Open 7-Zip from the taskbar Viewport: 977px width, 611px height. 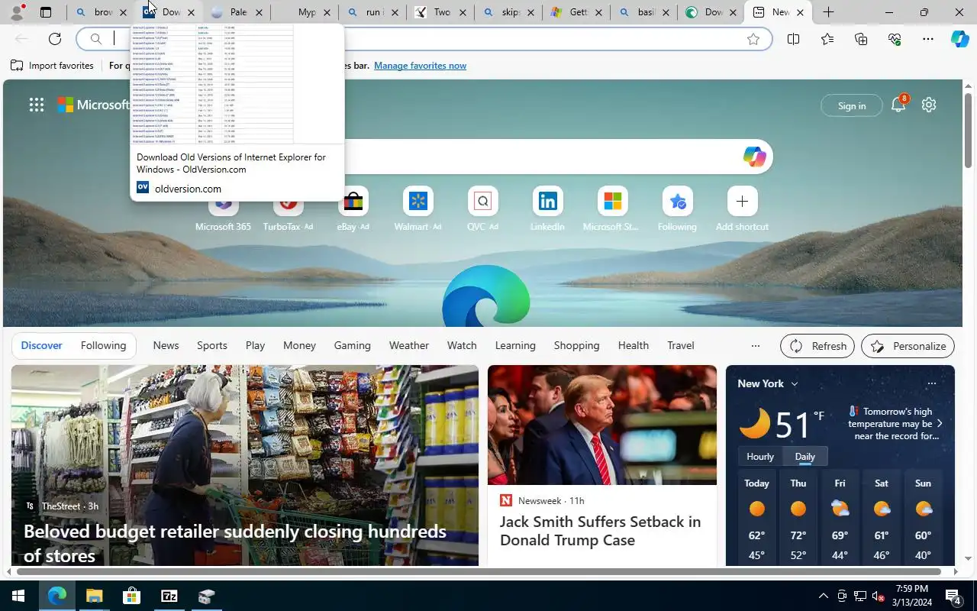pos(169,596)
